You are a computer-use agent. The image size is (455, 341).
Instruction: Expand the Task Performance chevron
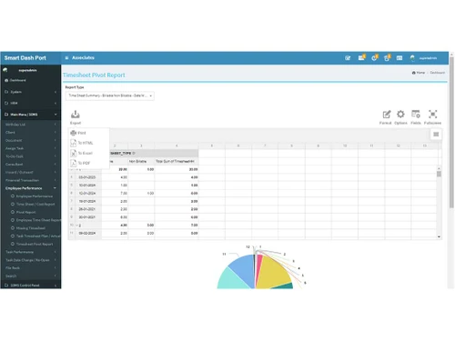pos(56,252)
